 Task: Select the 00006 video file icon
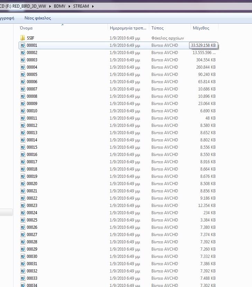click(x=23, y=82)
